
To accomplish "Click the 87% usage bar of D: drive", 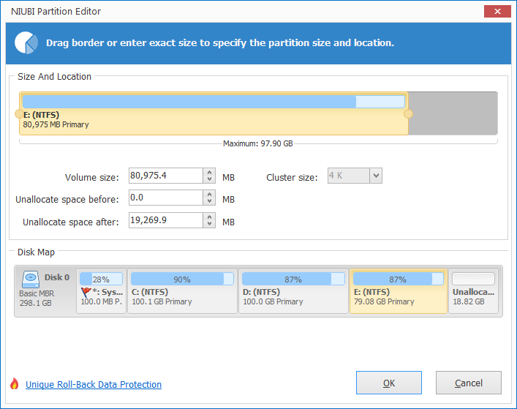I will point(293,279).
